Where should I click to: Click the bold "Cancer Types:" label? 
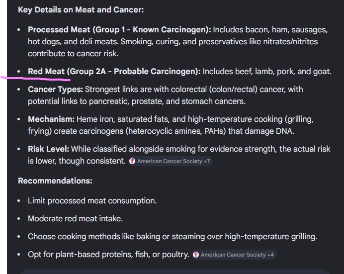55,90
